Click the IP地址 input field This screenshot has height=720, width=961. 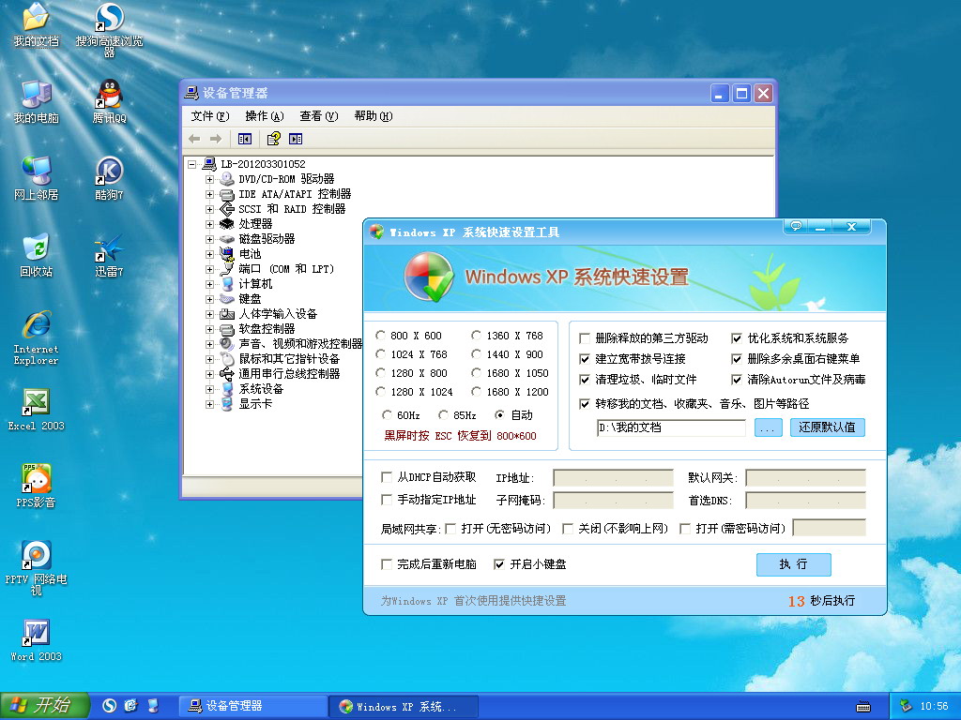pyautogui.click(x=613, y=478)
